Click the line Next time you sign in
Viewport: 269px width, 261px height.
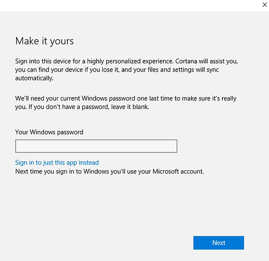click(x=109, y=172)
